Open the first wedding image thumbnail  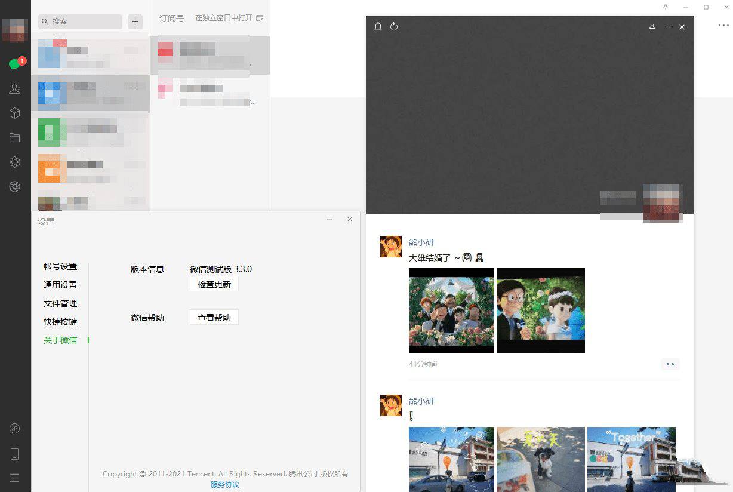click(451, 310)
